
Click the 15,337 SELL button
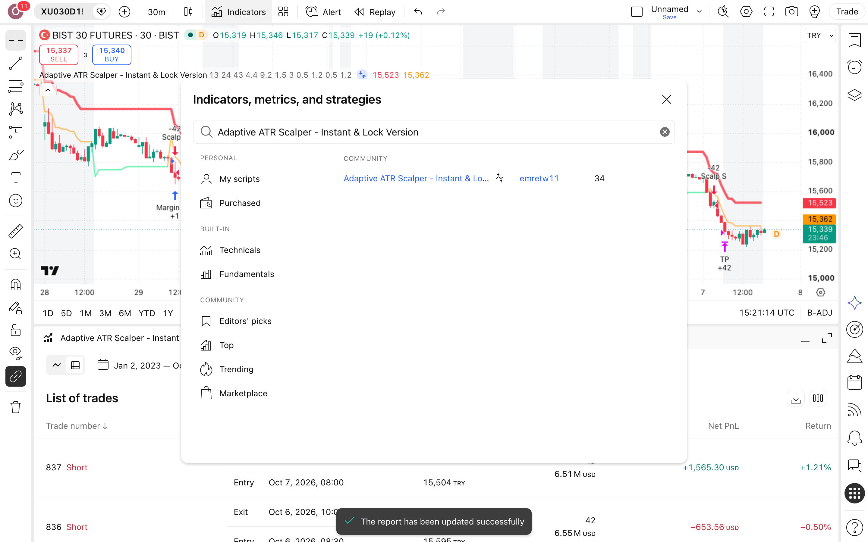[58, 55]
